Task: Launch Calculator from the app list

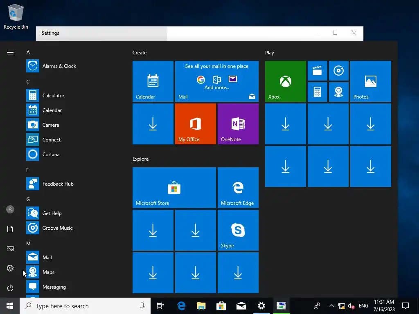Action: click(x=72, y=95)
